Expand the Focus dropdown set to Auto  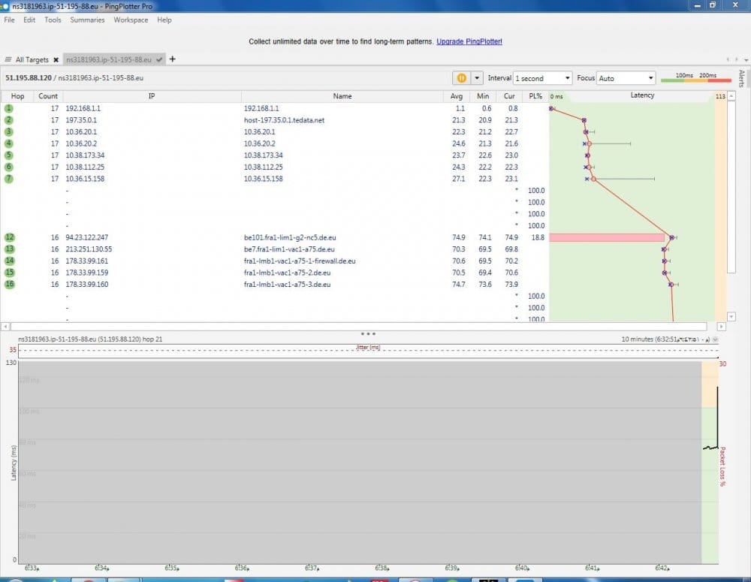626,78
